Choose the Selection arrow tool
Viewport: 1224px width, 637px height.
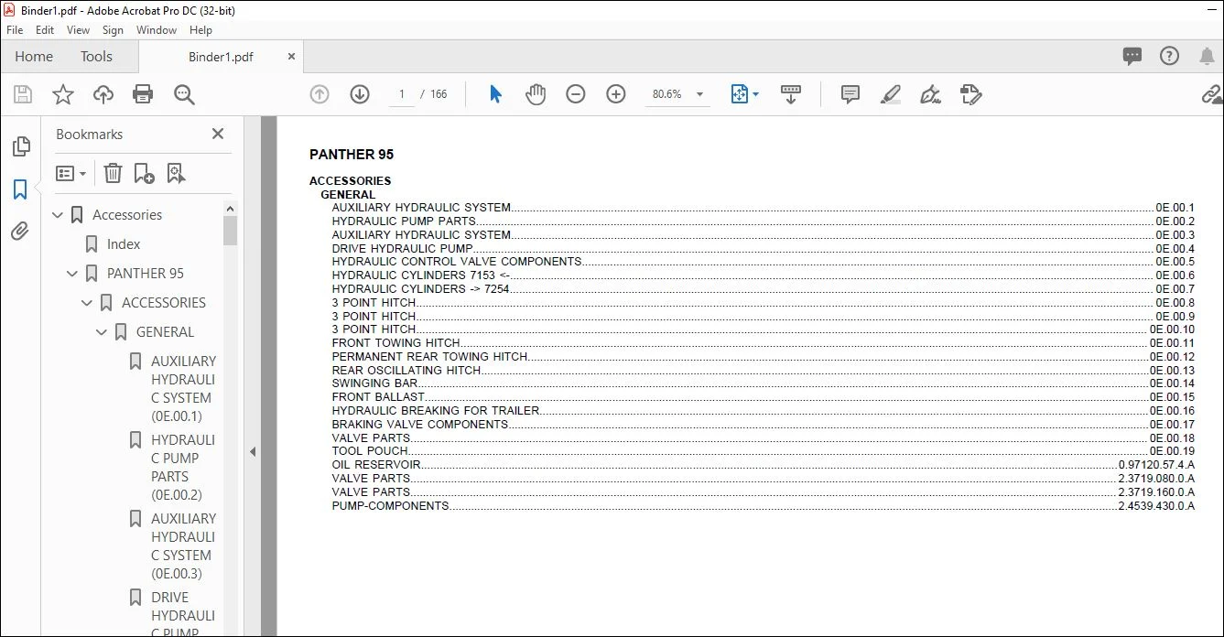(495, 94)
